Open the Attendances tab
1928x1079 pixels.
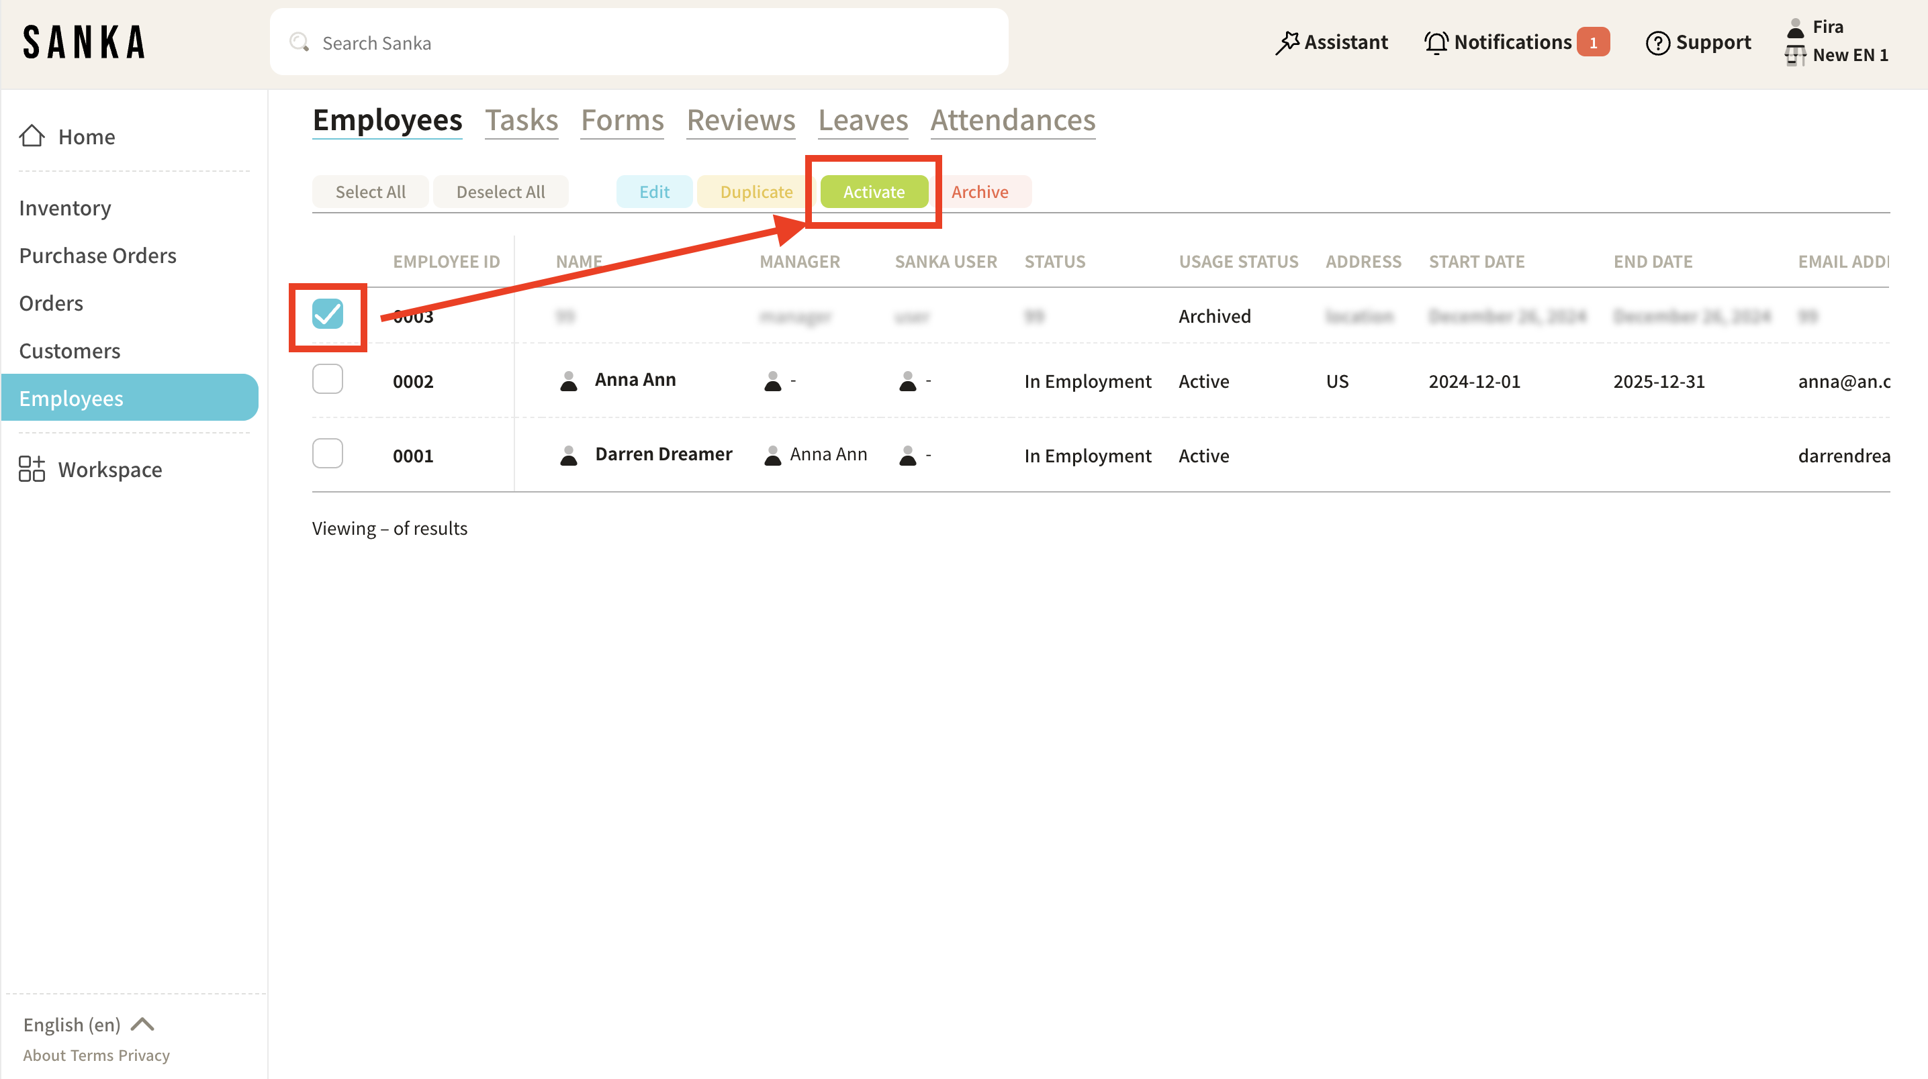coord(1012,120)
